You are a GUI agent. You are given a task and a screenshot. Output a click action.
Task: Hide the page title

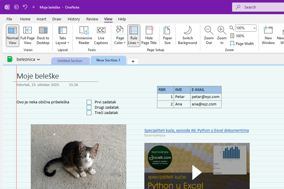pos(149,35)
